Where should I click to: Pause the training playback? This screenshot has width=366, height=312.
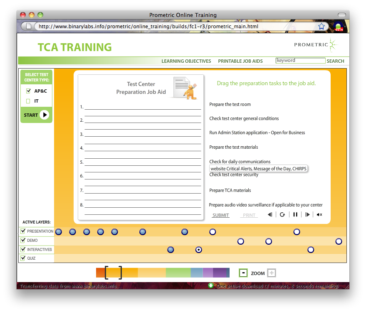295,215
